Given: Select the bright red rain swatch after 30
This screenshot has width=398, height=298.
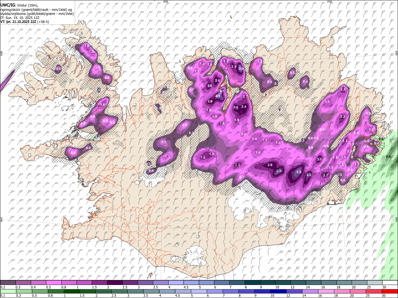Looking at the screenshot, I should coord(390,291).
